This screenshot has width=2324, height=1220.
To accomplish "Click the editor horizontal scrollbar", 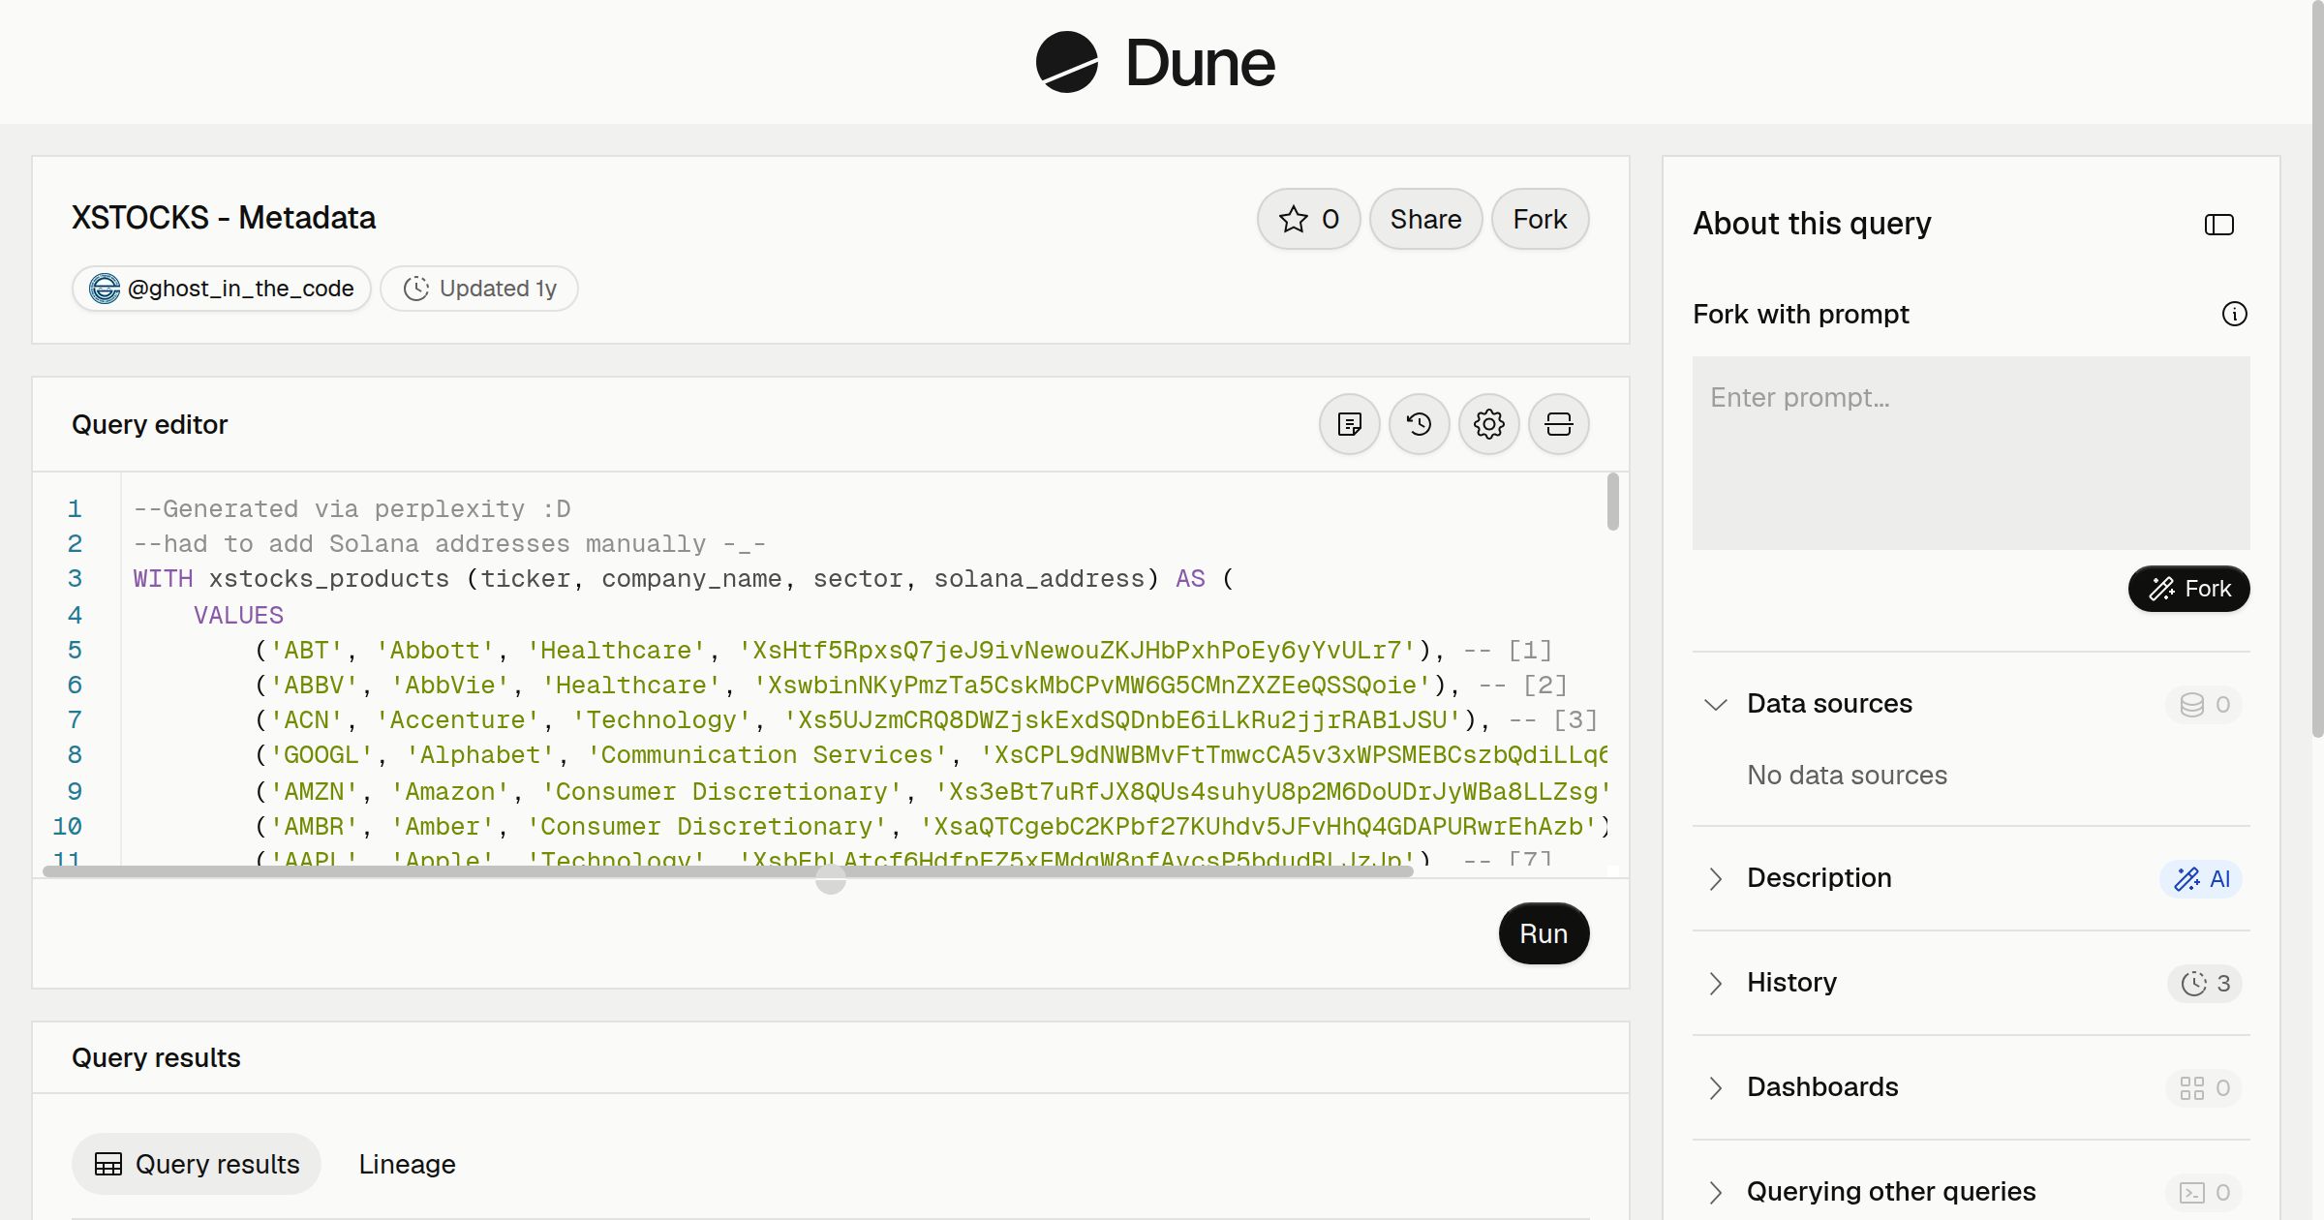I will tap(727, 871).
